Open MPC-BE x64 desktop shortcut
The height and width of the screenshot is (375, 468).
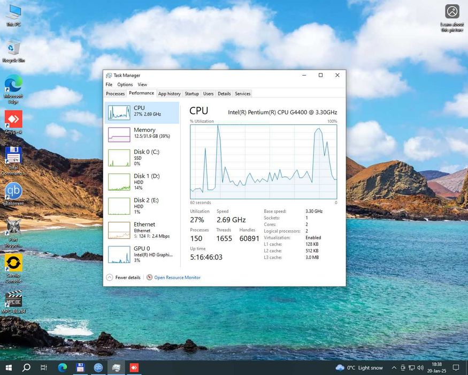pos(13,302)
